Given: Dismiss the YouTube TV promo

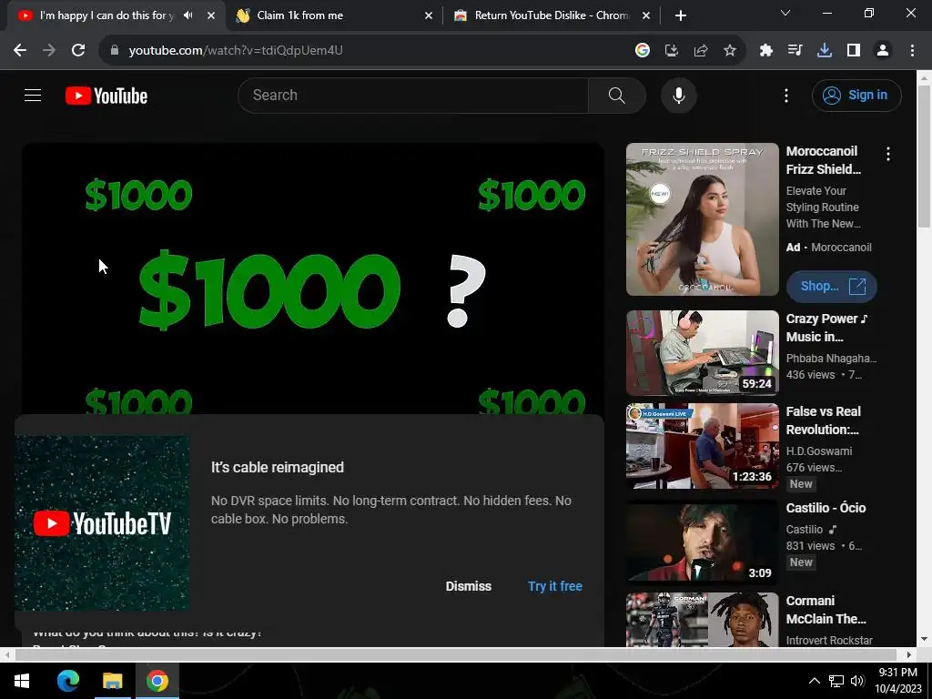Looking at the screenshot, I should (469, 586).
